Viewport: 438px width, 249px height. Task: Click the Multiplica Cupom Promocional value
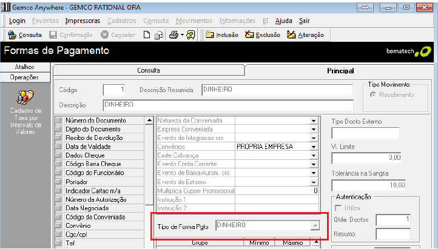coord(277,191)
